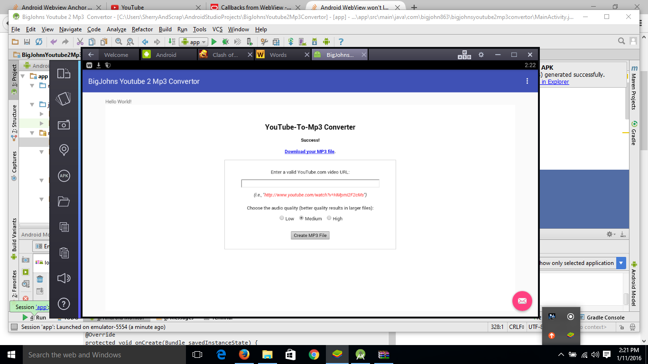Open the Maven Projects side panel
648x364 pixels.
pyautogui.click(x=634, y=87)
